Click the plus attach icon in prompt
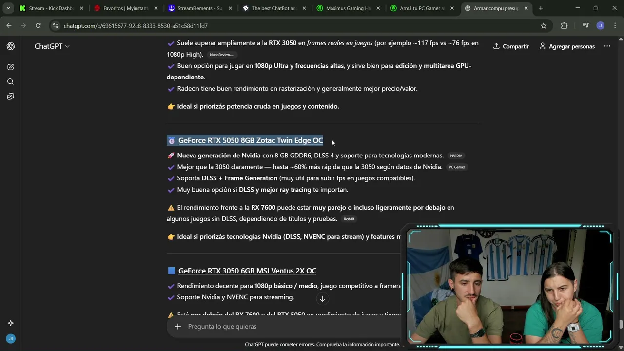The image size is (624, 351). [x=178, y=326]
